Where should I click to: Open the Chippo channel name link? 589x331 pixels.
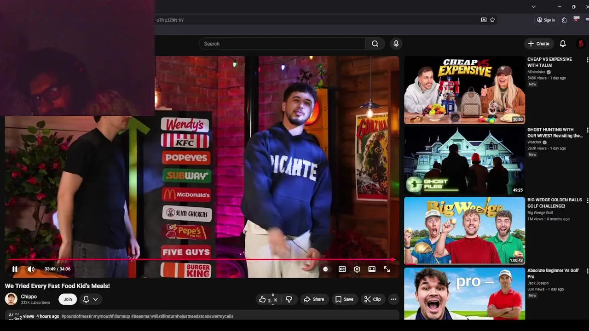pos(29,297)
